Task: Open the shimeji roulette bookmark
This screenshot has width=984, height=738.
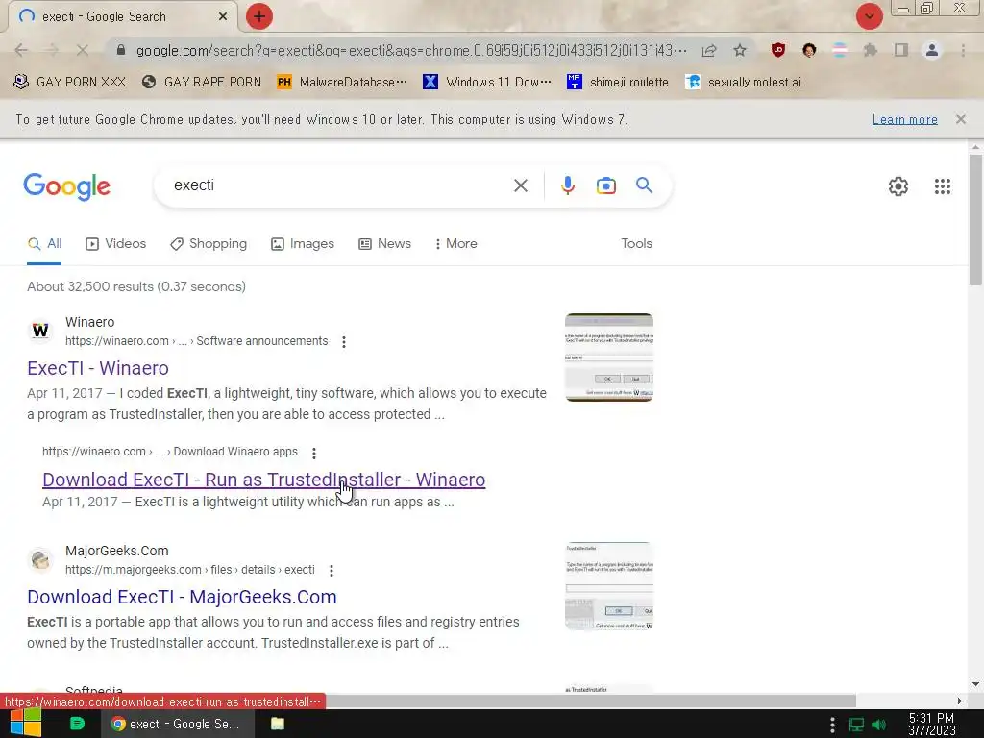Action: pyautogui.click(x=618, y=82)
